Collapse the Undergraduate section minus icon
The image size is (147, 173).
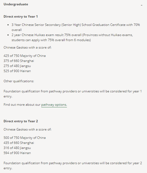(142, 5)
